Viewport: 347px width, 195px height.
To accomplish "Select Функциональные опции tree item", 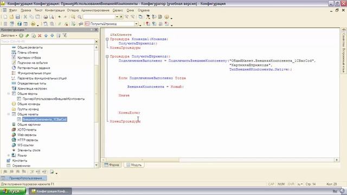I will (x=34, y=73).
